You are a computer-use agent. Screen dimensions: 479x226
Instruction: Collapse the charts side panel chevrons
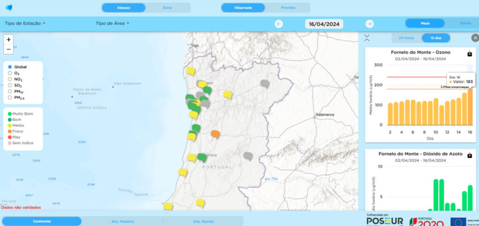tap(367, 38)
